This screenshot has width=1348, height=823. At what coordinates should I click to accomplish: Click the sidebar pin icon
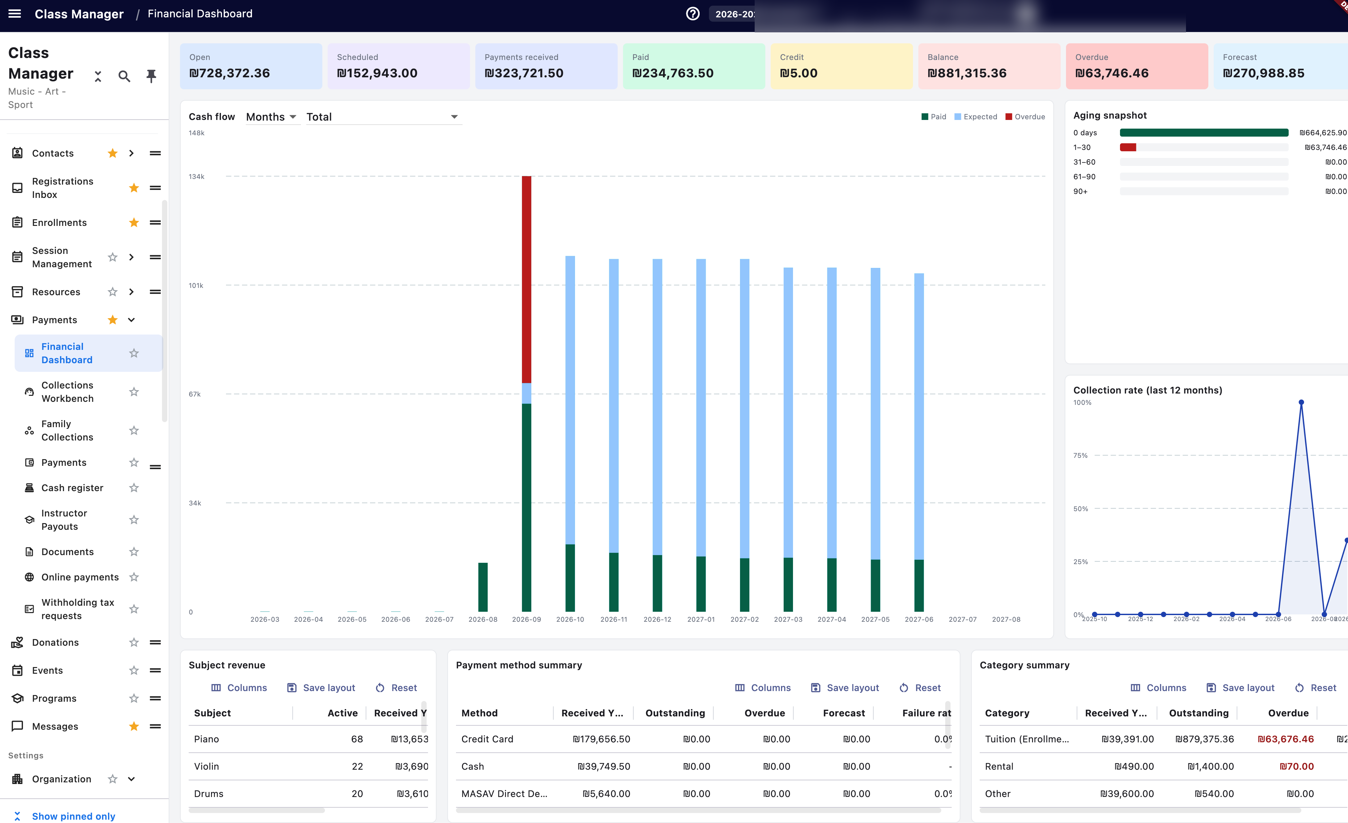click(x=152, y=76)
